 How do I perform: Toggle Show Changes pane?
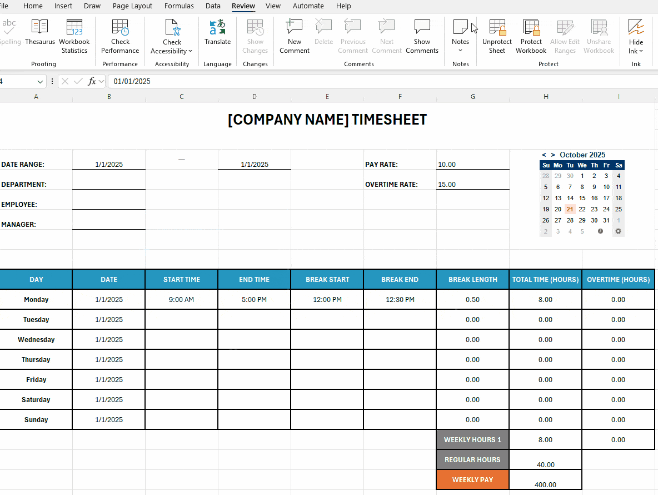255,35
